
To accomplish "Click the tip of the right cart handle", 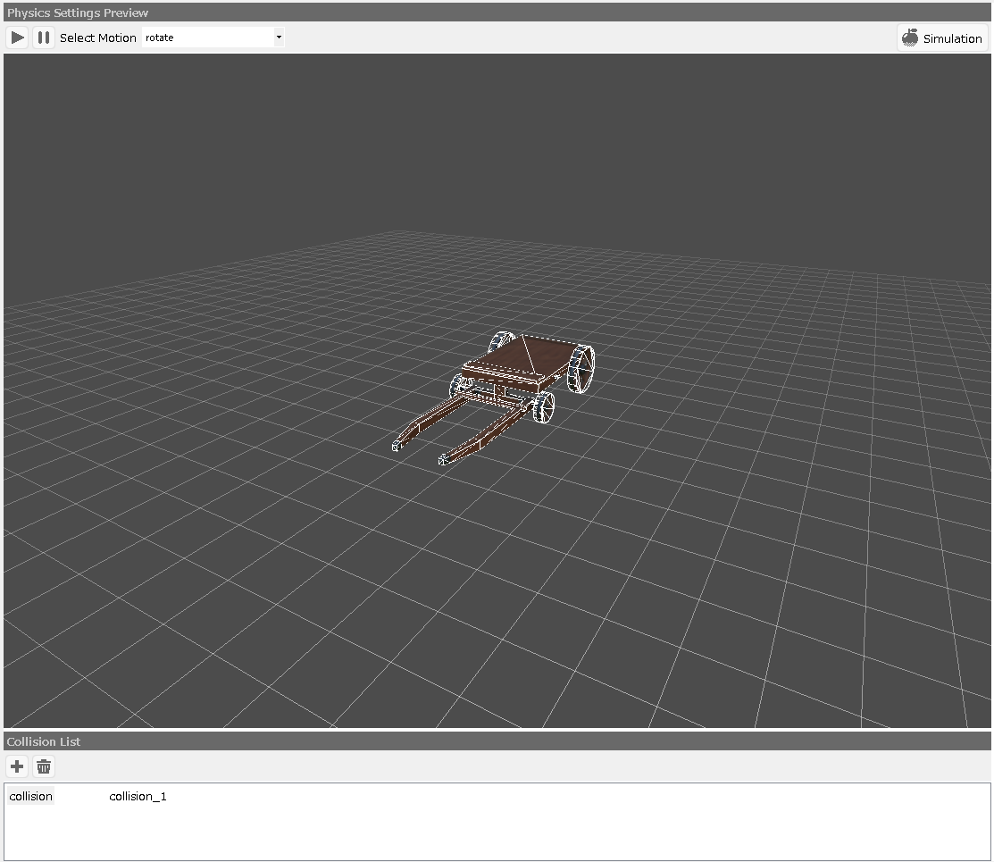I will [x=443, y=460].
